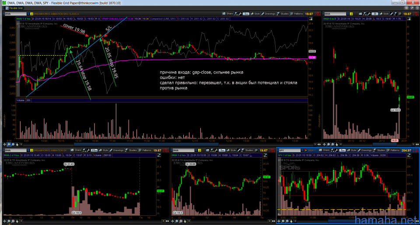The image size is (420, 225).
Task: Open Studies in the 15m chart
Action: point(131,150)
